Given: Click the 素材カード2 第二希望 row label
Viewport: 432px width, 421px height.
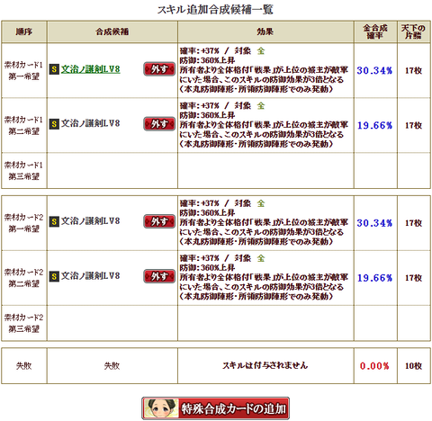Looking at the screenshot, I should click(x=24, y=278).
